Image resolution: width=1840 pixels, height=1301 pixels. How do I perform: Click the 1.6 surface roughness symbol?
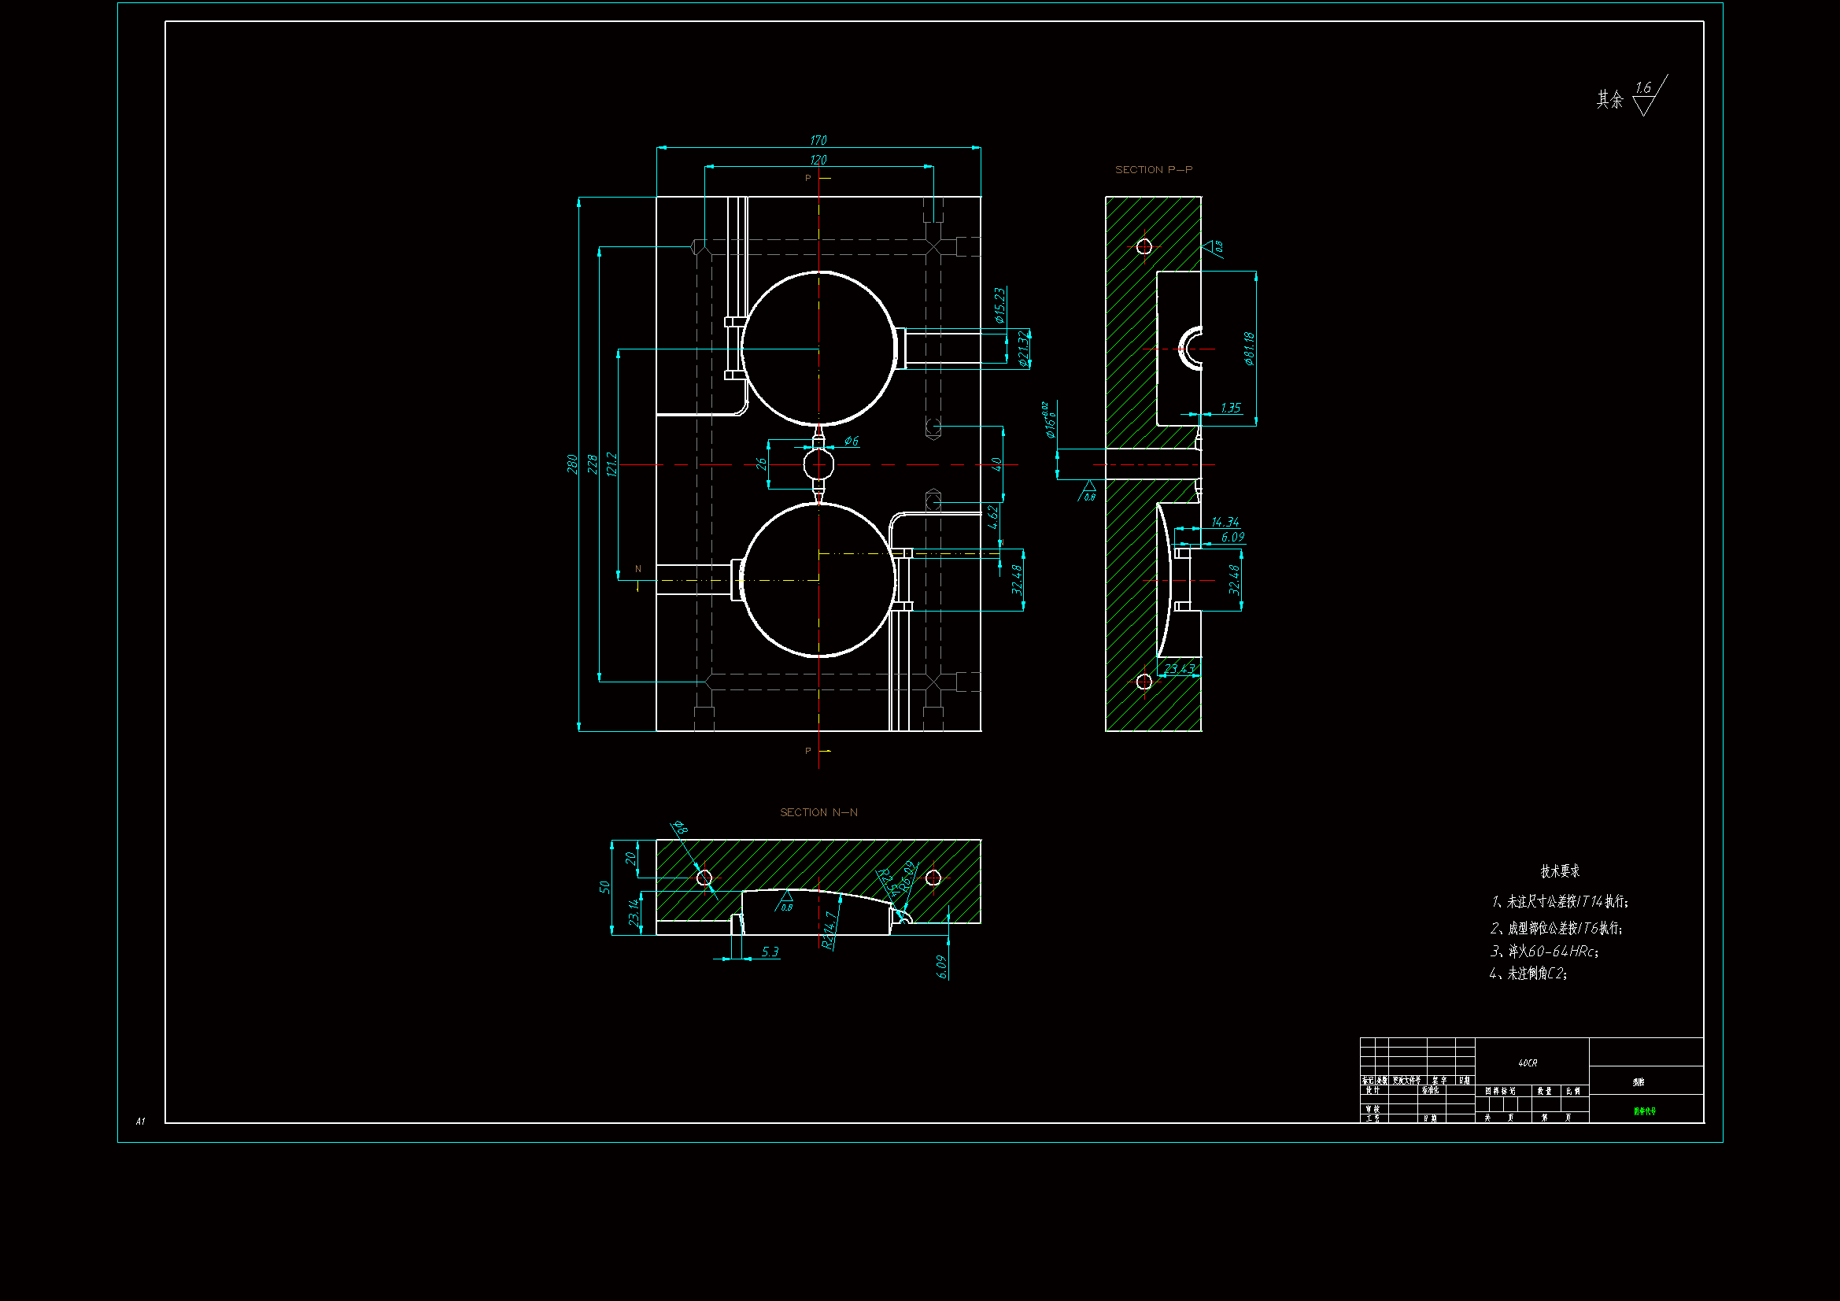(1646, 97)
